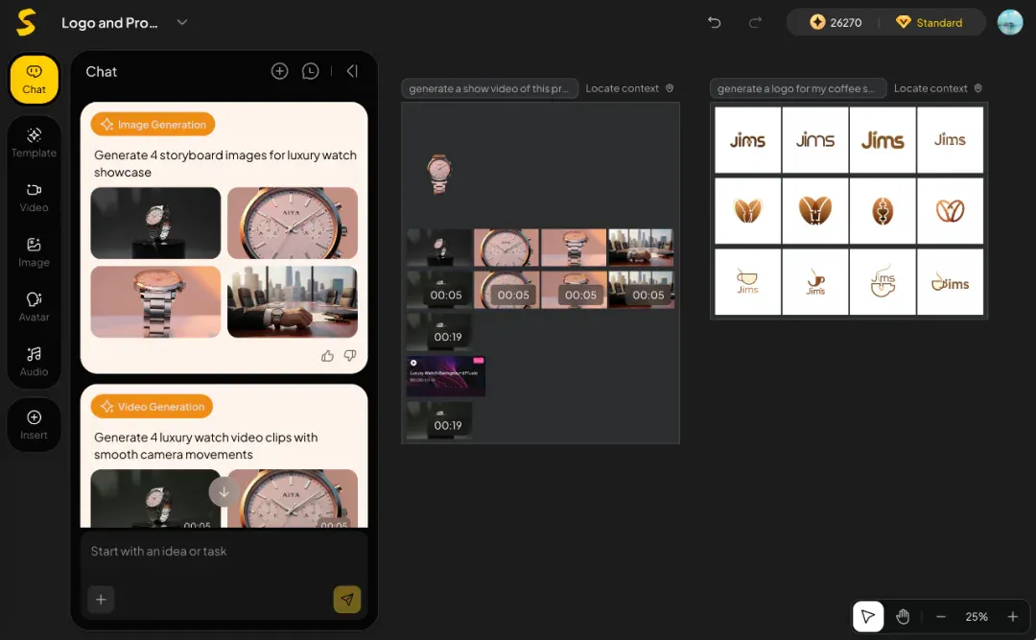This screenshot has height=640, width=1036.
Task: Open the Audio sidebar item
Action: click(x=35, y=363)
